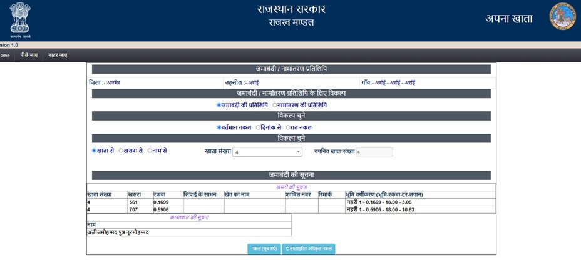Select नाम से radio button
This screenshot has height=268, width=581.
pyautogui.click(x=150, y=151)
